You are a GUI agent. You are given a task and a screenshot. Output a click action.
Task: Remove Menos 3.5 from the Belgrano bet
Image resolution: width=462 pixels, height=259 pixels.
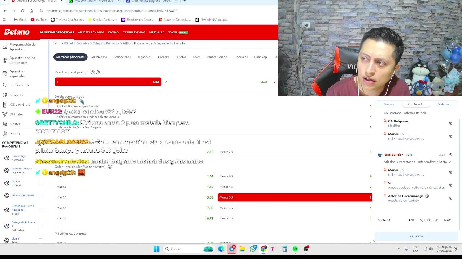coord(450,136)
